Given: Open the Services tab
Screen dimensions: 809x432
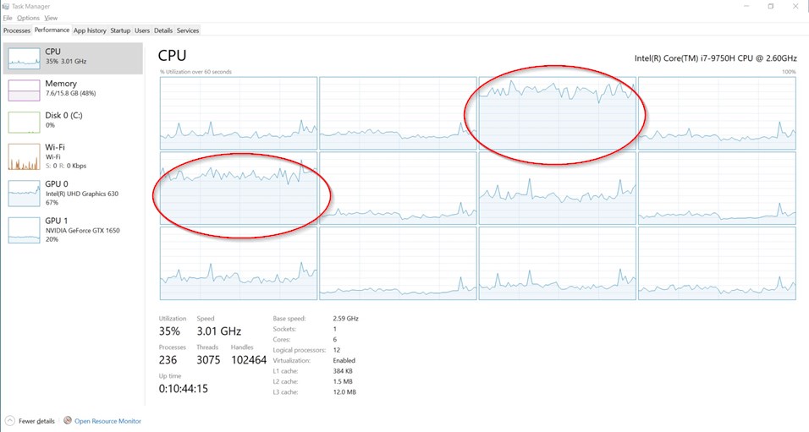Looking at the screenshot, I should pos(188,30).
